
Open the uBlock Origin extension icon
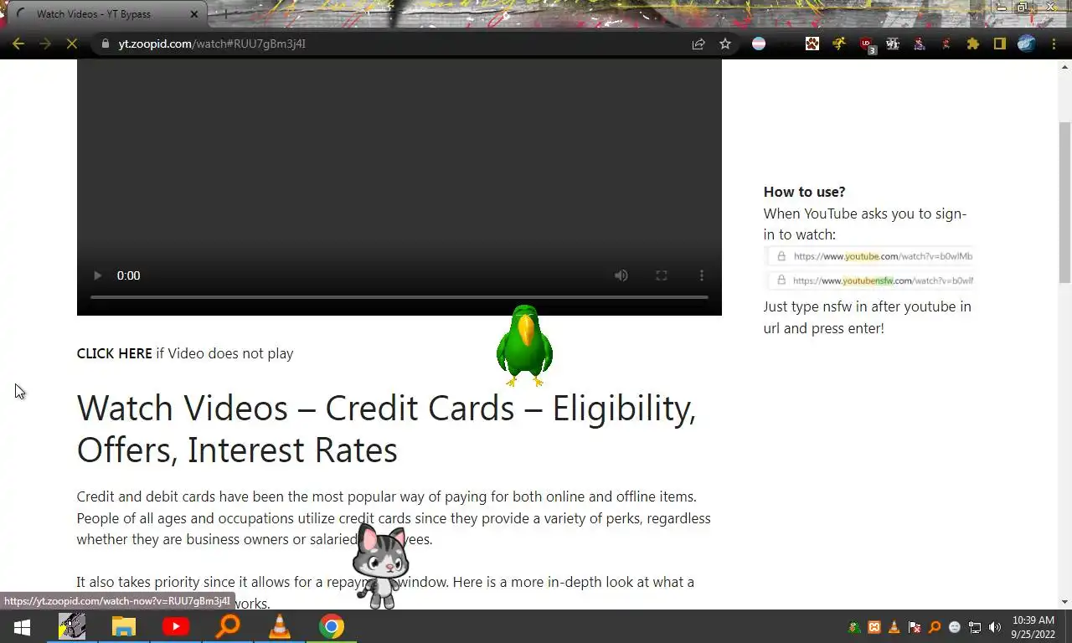pos(867,44)
